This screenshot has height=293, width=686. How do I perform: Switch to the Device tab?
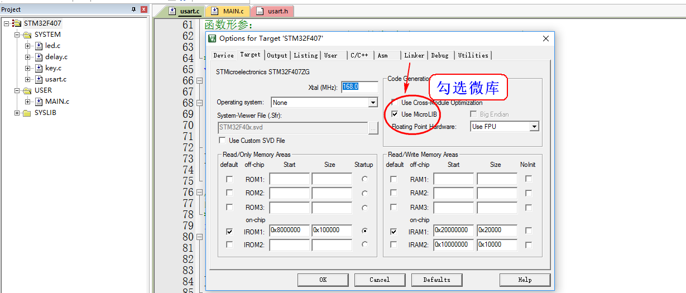click(x=224, y=55)
